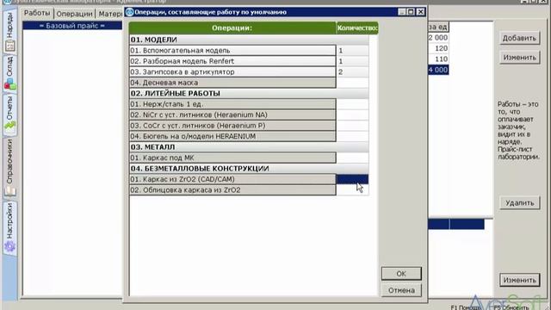Select row Нерж/сталь 1 ед.
The width and height of the screenshot is (551, 310).
pos(232,104)
